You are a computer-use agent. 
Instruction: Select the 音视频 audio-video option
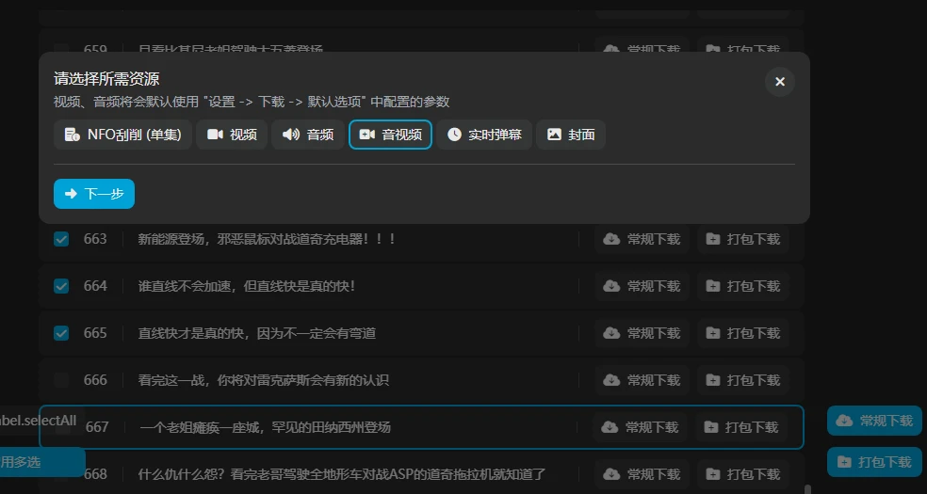pos(390,135)
